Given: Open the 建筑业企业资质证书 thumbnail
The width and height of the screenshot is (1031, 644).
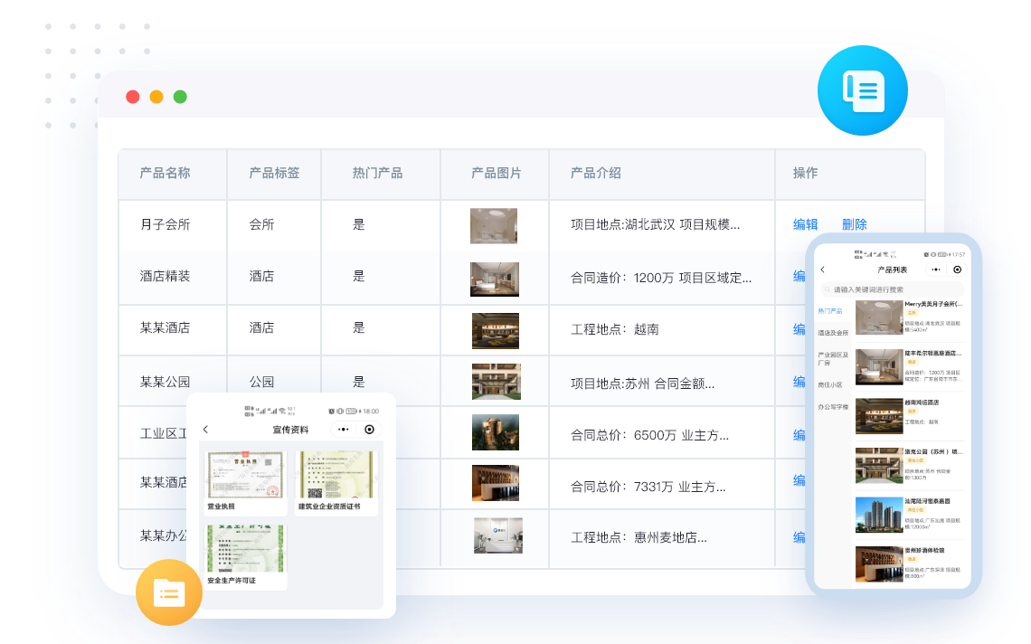Looking at the screenshot, I should [336, 475].
